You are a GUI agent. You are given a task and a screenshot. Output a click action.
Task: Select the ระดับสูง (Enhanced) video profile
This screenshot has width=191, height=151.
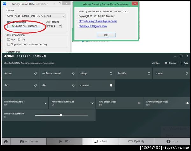pos(111,73)
